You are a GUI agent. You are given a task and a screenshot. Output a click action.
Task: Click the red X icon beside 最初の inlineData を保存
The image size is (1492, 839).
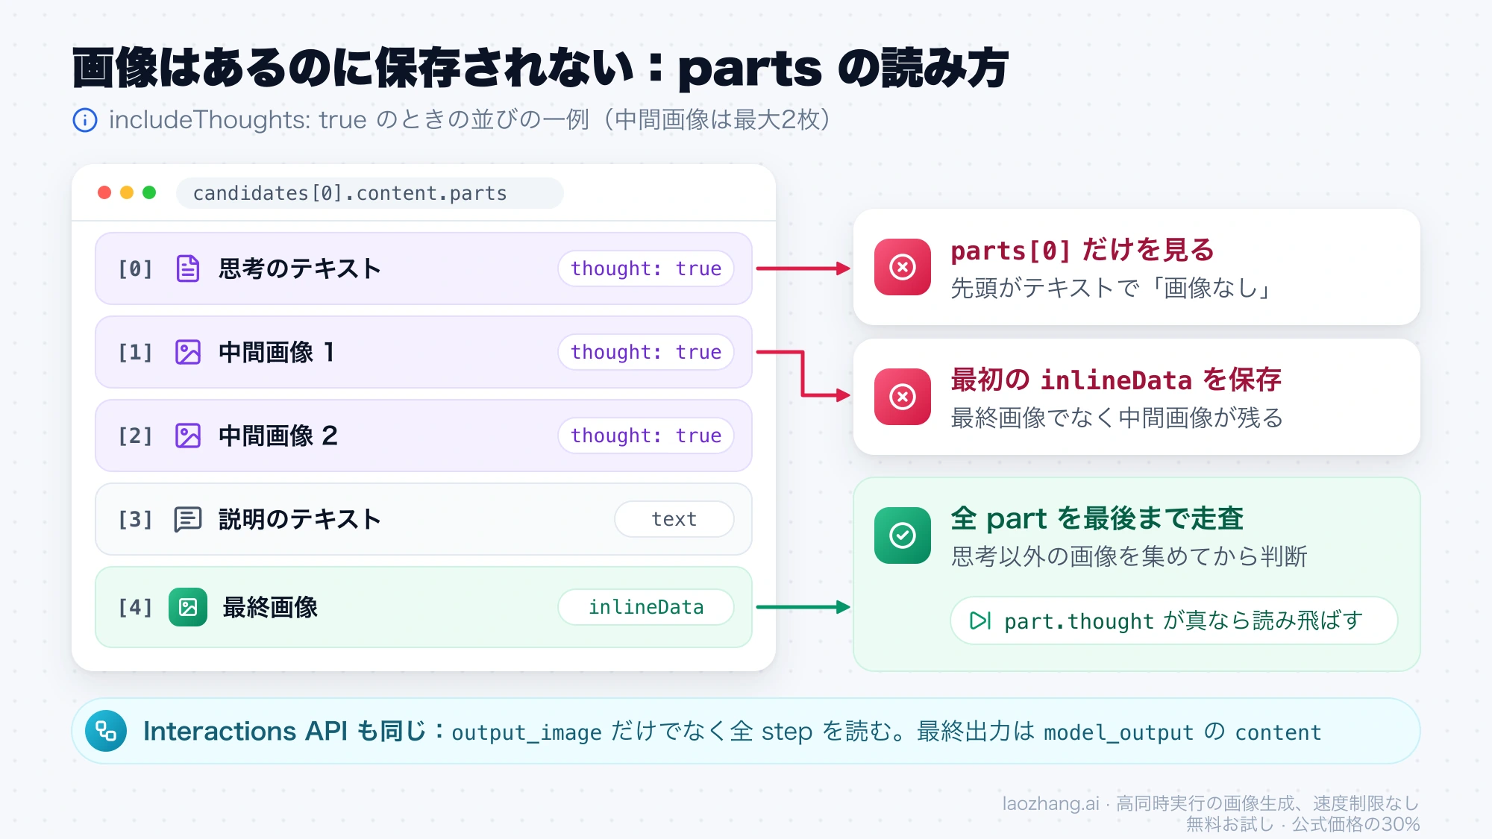tap(903, 397)
